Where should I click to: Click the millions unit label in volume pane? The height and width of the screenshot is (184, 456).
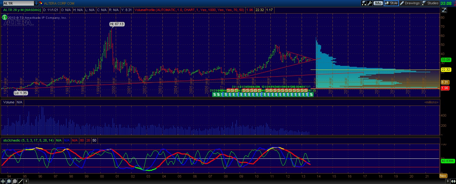(432, 102)
